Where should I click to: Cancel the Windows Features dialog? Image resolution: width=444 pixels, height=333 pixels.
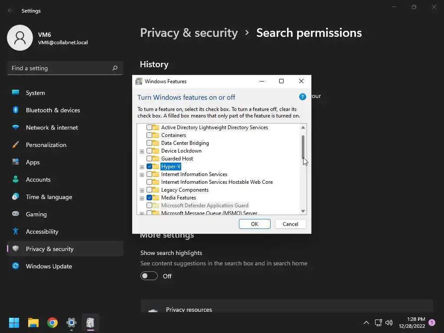coord(290,224)
